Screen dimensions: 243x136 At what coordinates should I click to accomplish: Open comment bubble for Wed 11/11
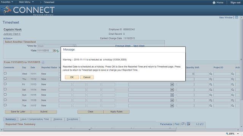coord(5,73)
